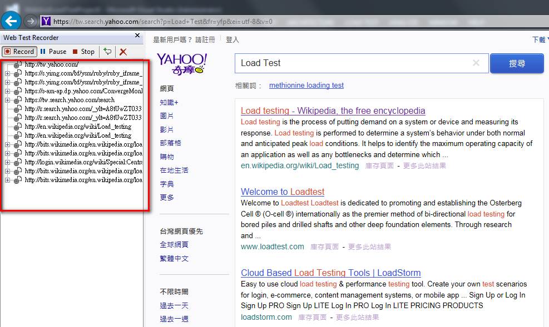Select the login.wikimedia.org/wiki/Special:Centra request row
549x327 pixels.
(x=83, y=162)
